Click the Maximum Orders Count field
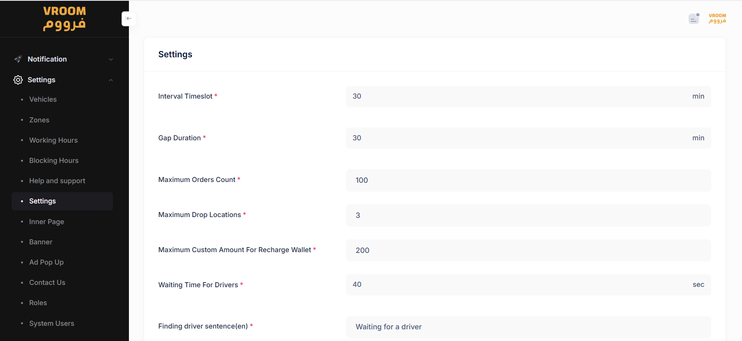The height and width of the screenshot is (341, 742). pos(528,180)
